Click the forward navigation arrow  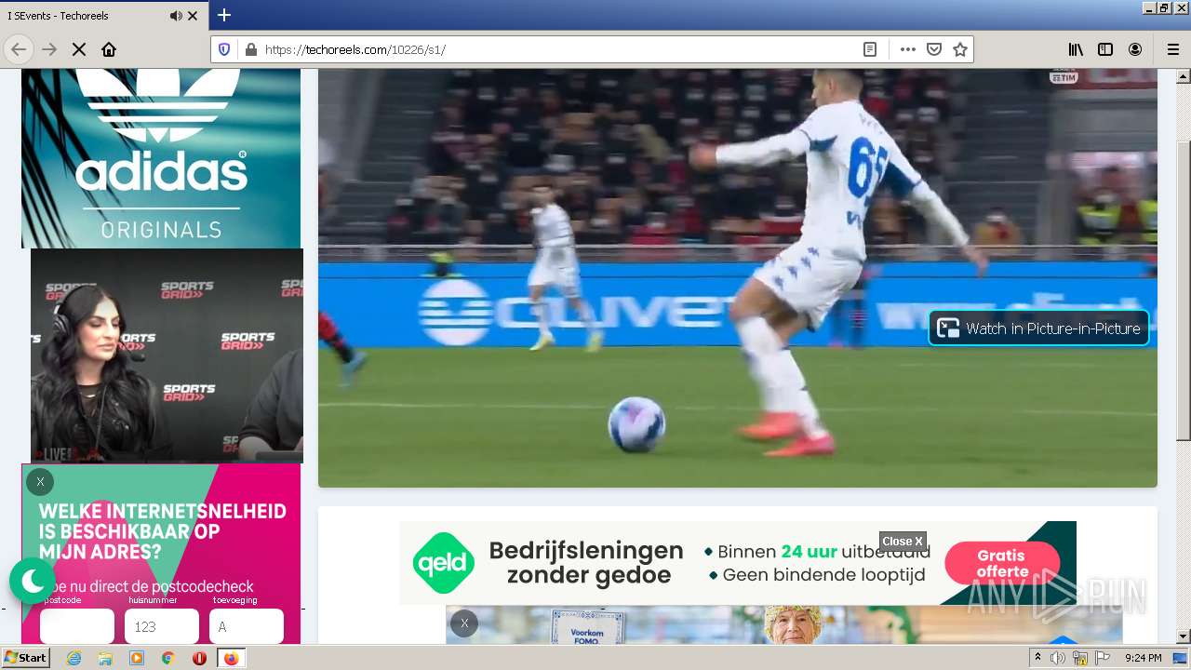click(49, 49)
